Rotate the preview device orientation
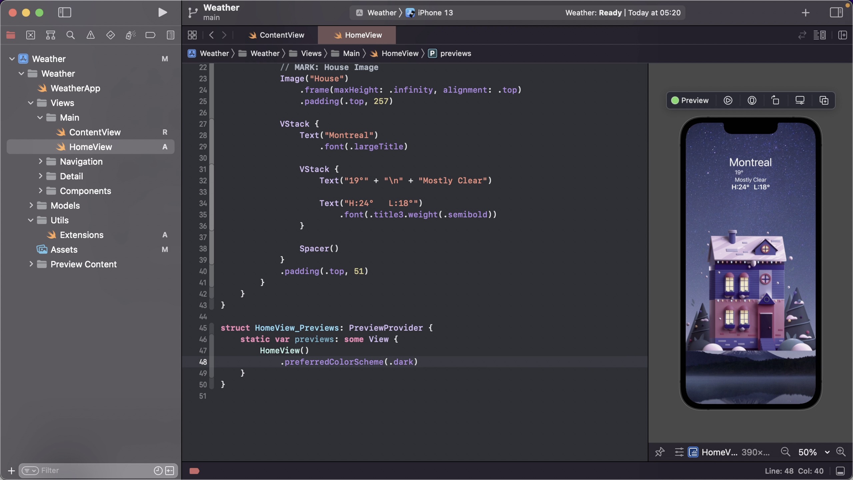 pyautogui.click(x=775, y=100)
